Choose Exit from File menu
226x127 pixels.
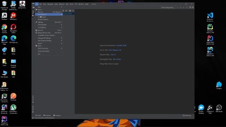pyautogui.click(x=49, y=54)
